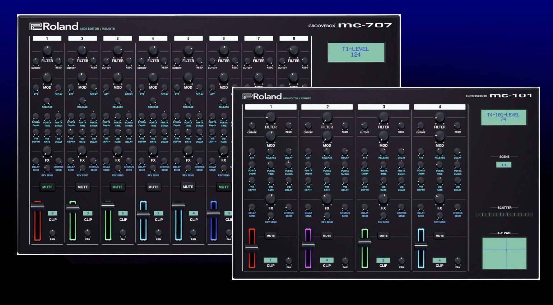Click the VIB DELAY knob on MC-101 track 4
553x305 pixels.
point(457,181)
